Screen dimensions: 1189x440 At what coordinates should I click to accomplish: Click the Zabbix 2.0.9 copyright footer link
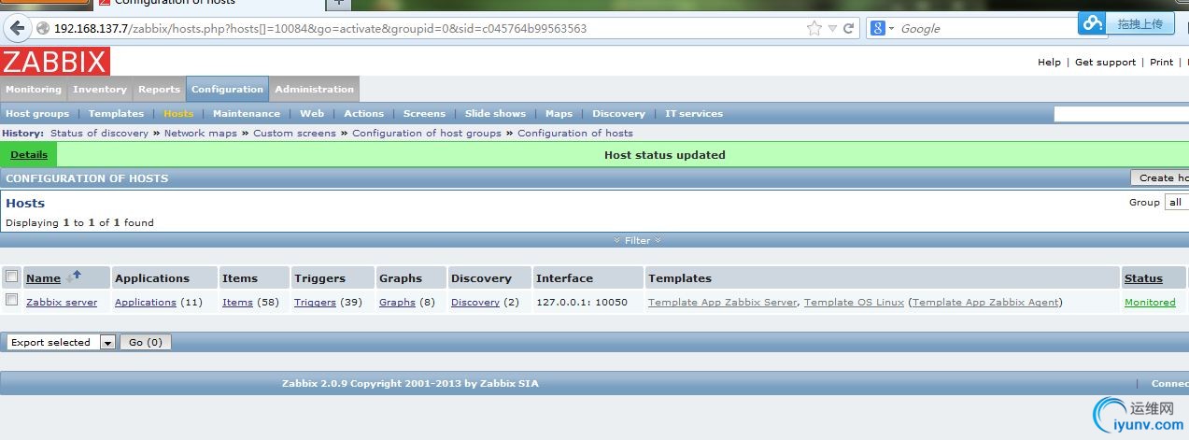pos(410,384)
